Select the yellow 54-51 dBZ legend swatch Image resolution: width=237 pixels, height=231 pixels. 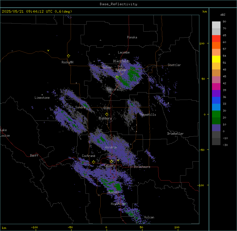pyautogui.click(x=216, y=59)
